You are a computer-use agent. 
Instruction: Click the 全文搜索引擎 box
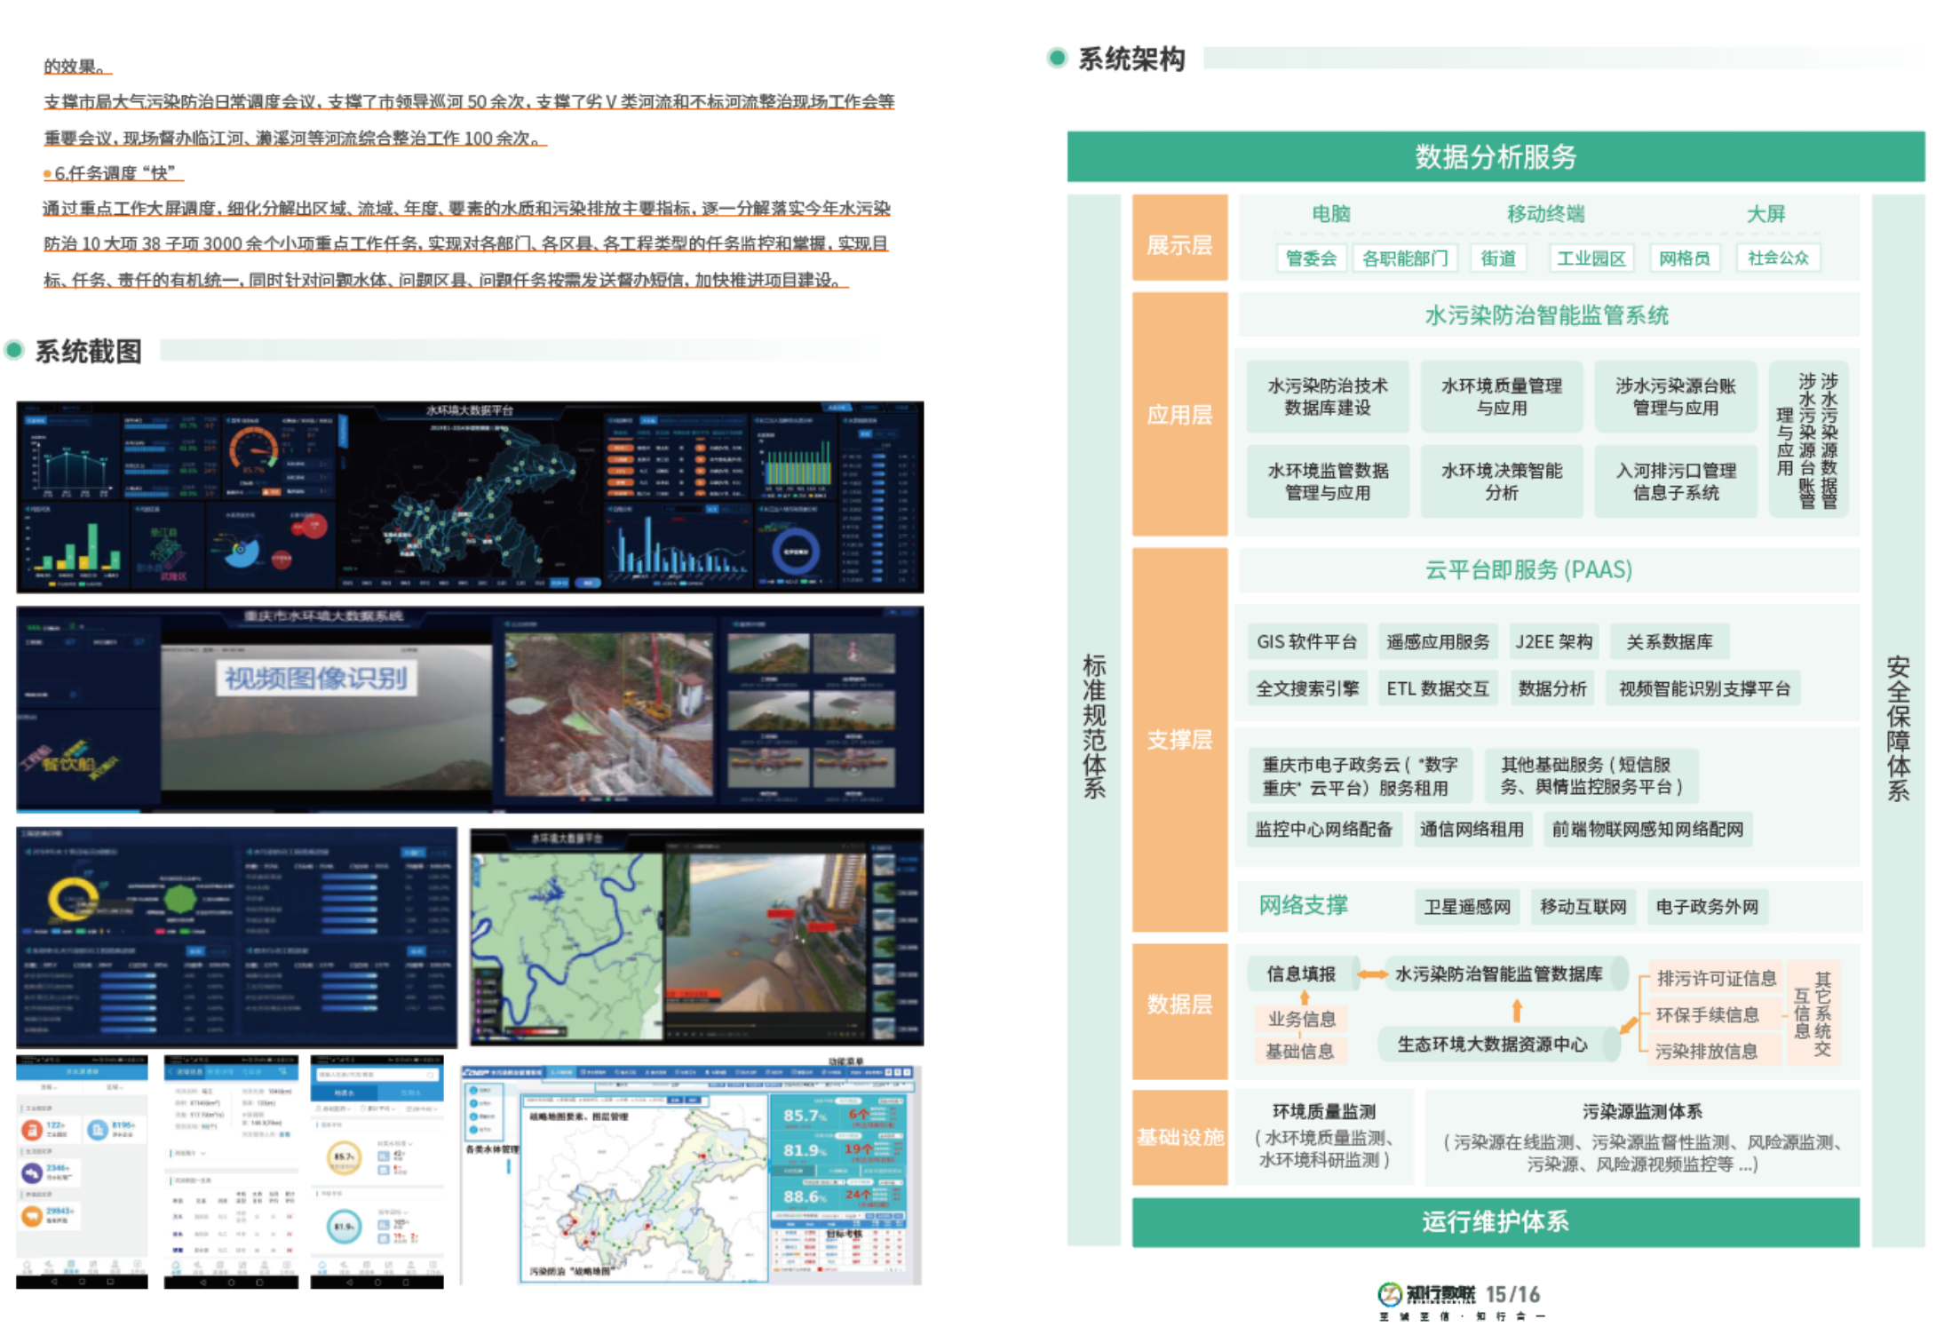(1307, 688)
